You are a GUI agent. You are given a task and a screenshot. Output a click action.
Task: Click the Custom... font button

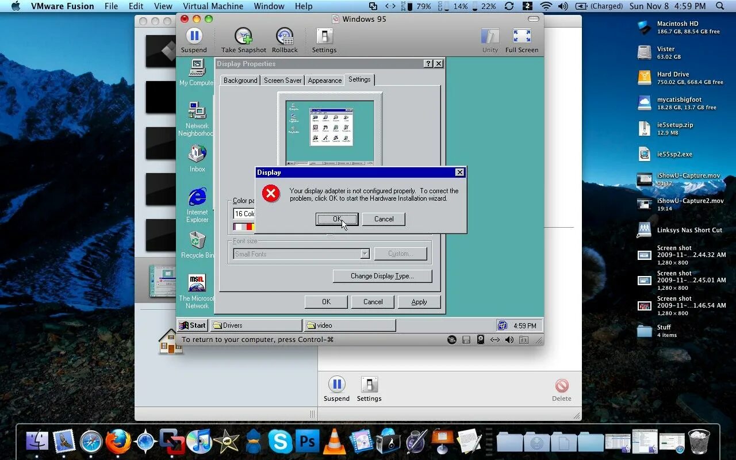point(400,254)
